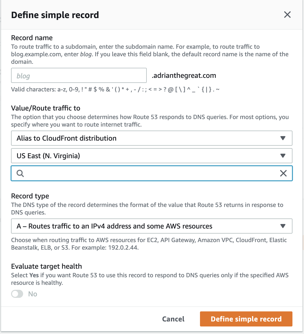Click arrow on Alias to CloudFront dropdown

(283, 138)
